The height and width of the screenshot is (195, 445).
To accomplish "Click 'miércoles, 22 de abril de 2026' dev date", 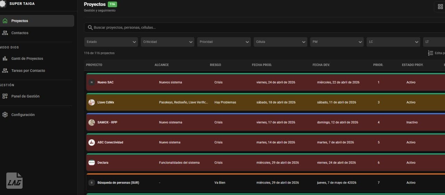I will [x=338, y=82].
